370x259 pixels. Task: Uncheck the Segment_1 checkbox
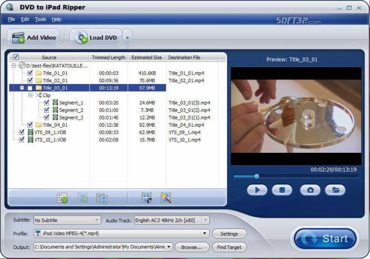coord(47,102)
